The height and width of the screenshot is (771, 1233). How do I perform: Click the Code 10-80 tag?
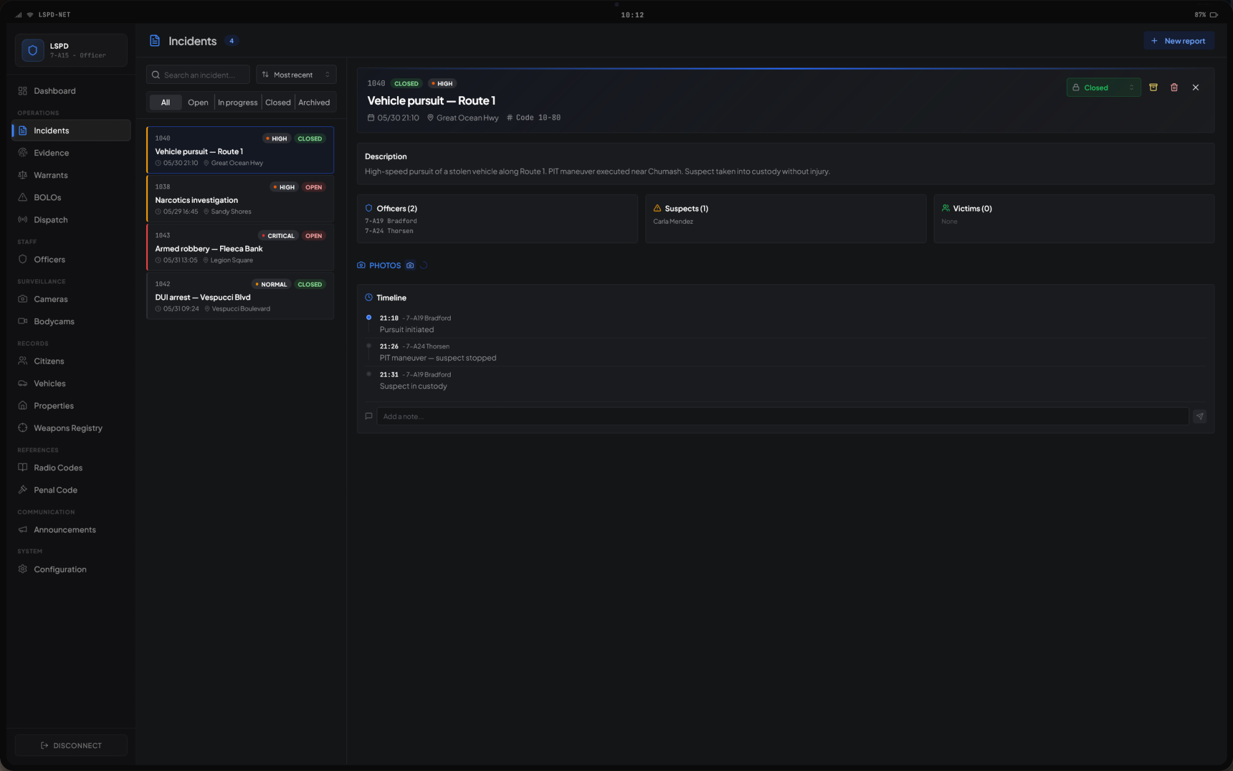[x=534, y=118]
